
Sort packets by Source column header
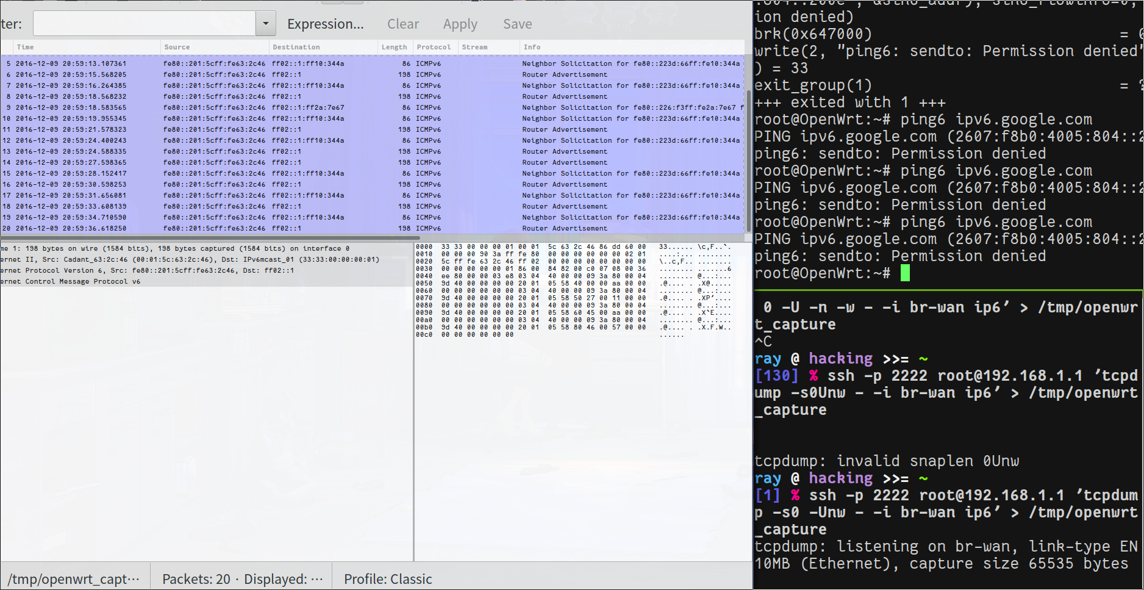(x=215, y=47)
